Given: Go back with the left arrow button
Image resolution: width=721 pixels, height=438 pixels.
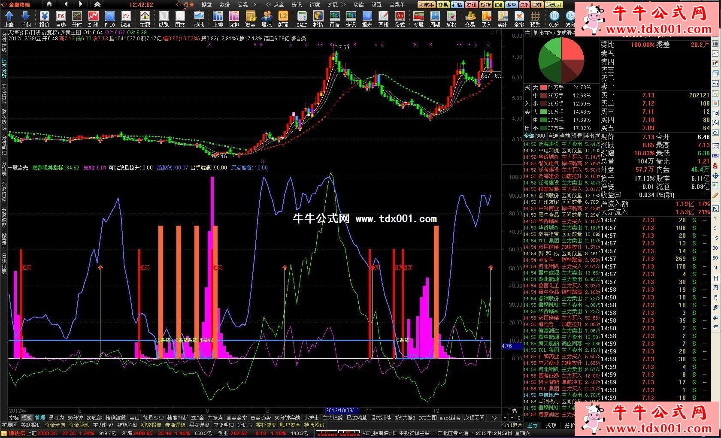Looking at the screenshot, I should tap(66, 4).
